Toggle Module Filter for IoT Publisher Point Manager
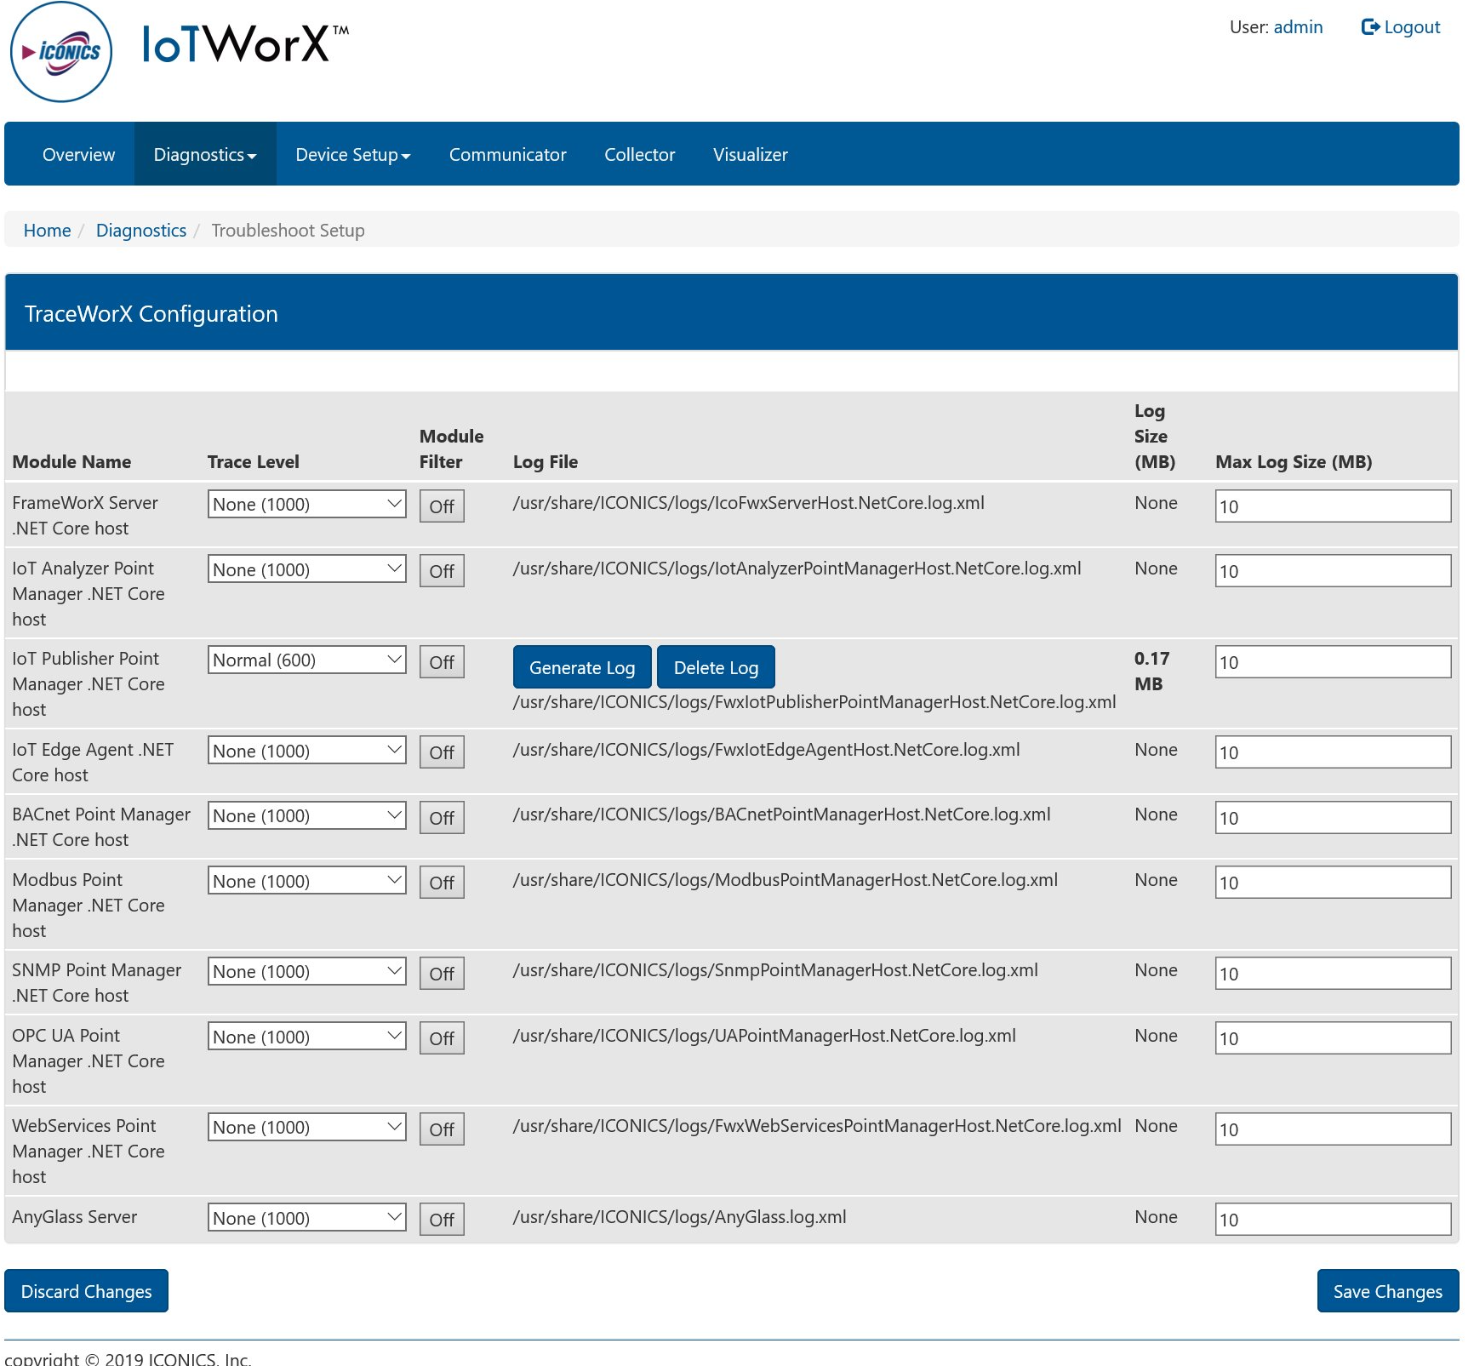 click(x=441, y=662)
